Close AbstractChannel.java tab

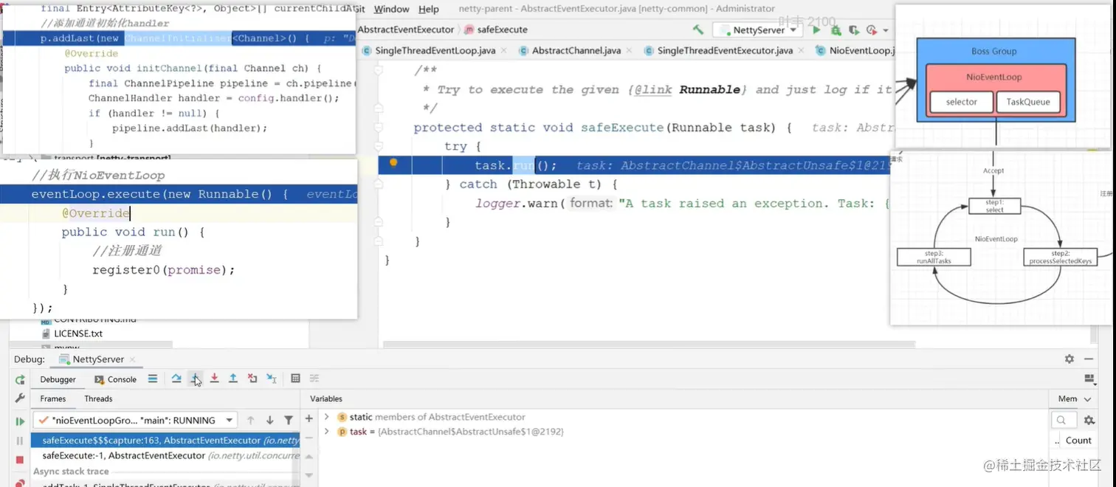[629, 51]
